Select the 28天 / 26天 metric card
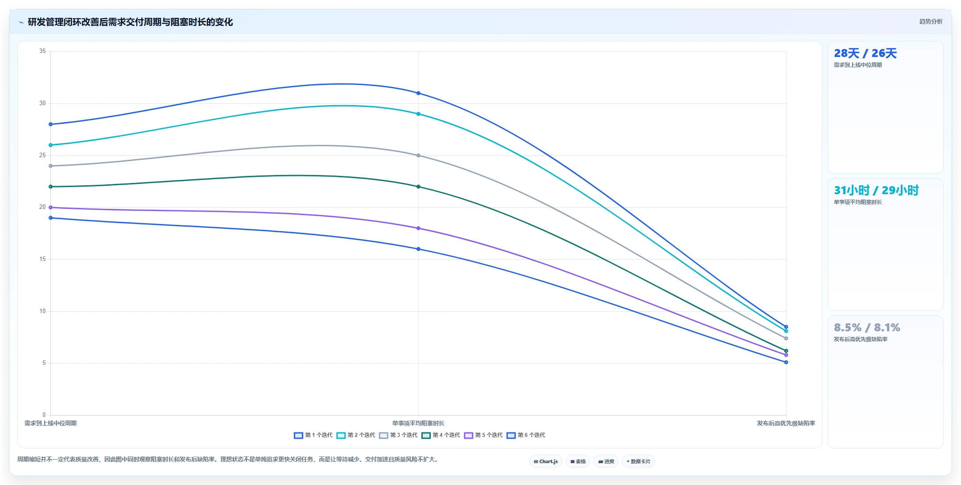 coord(885,107)
